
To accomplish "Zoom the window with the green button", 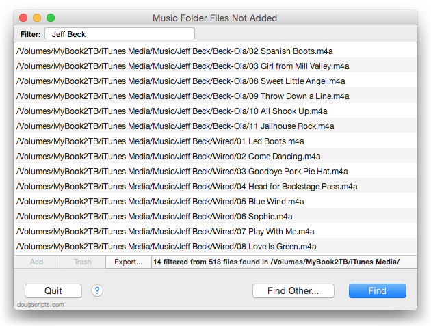I will point(51,18).
